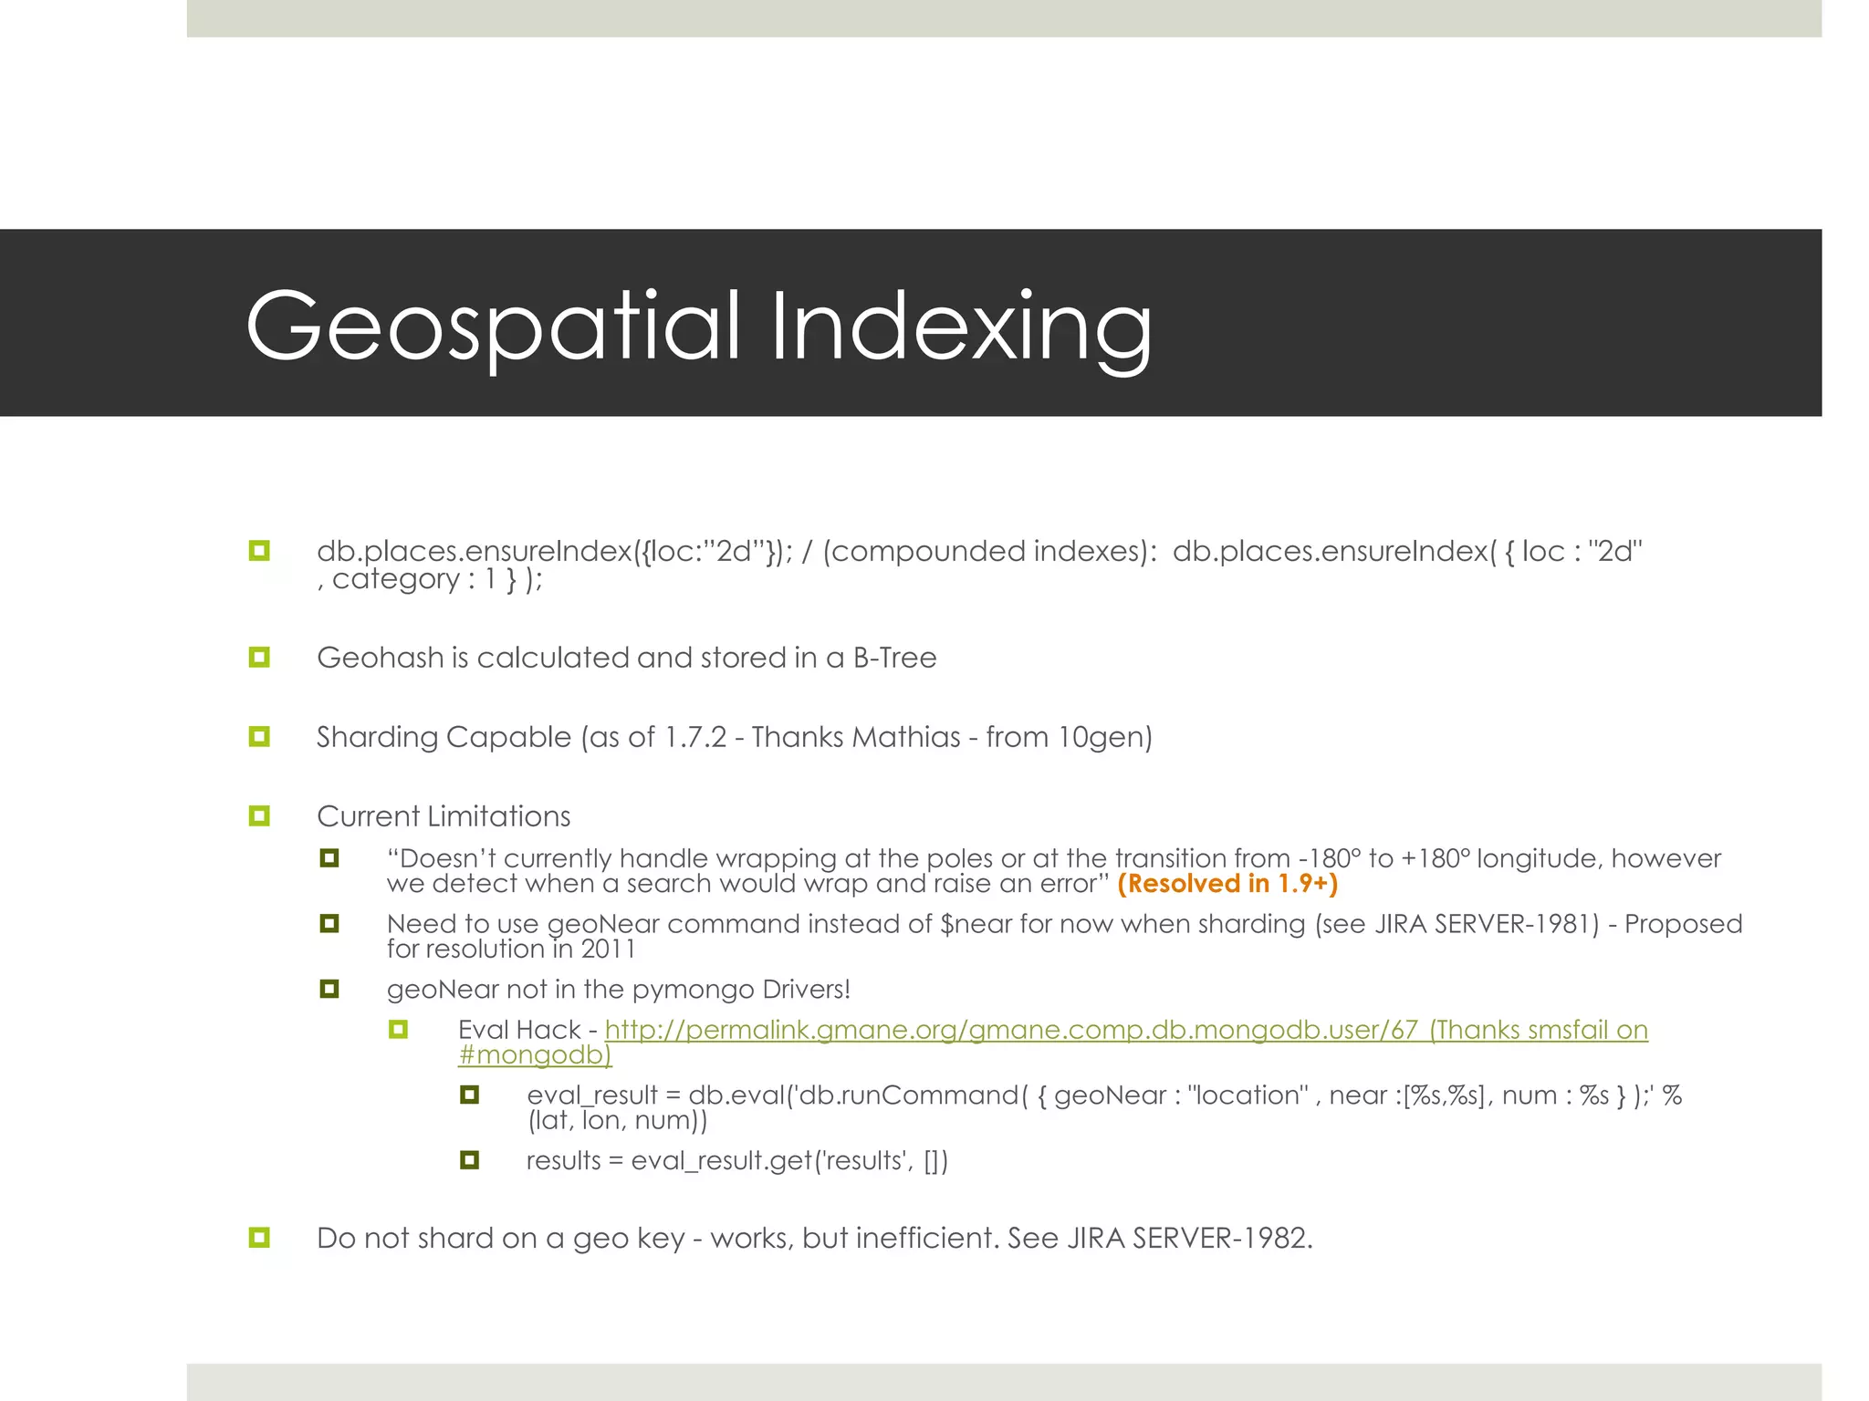Select the 'Sharding Capable (as of 1.7.2' bullet

734,737
